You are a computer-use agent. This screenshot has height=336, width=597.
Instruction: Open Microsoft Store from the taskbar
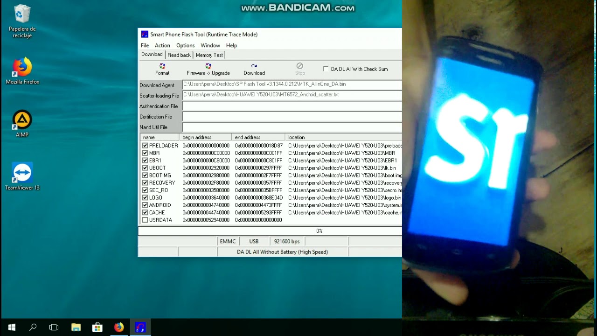[97, 327]
